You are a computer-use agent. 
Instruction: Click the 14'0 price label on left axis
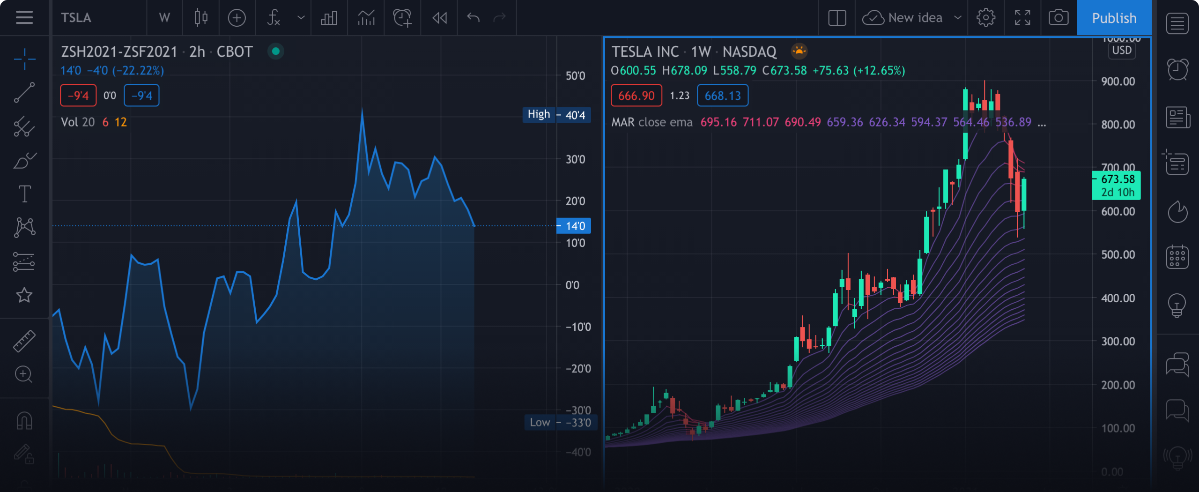coord(574,226)
